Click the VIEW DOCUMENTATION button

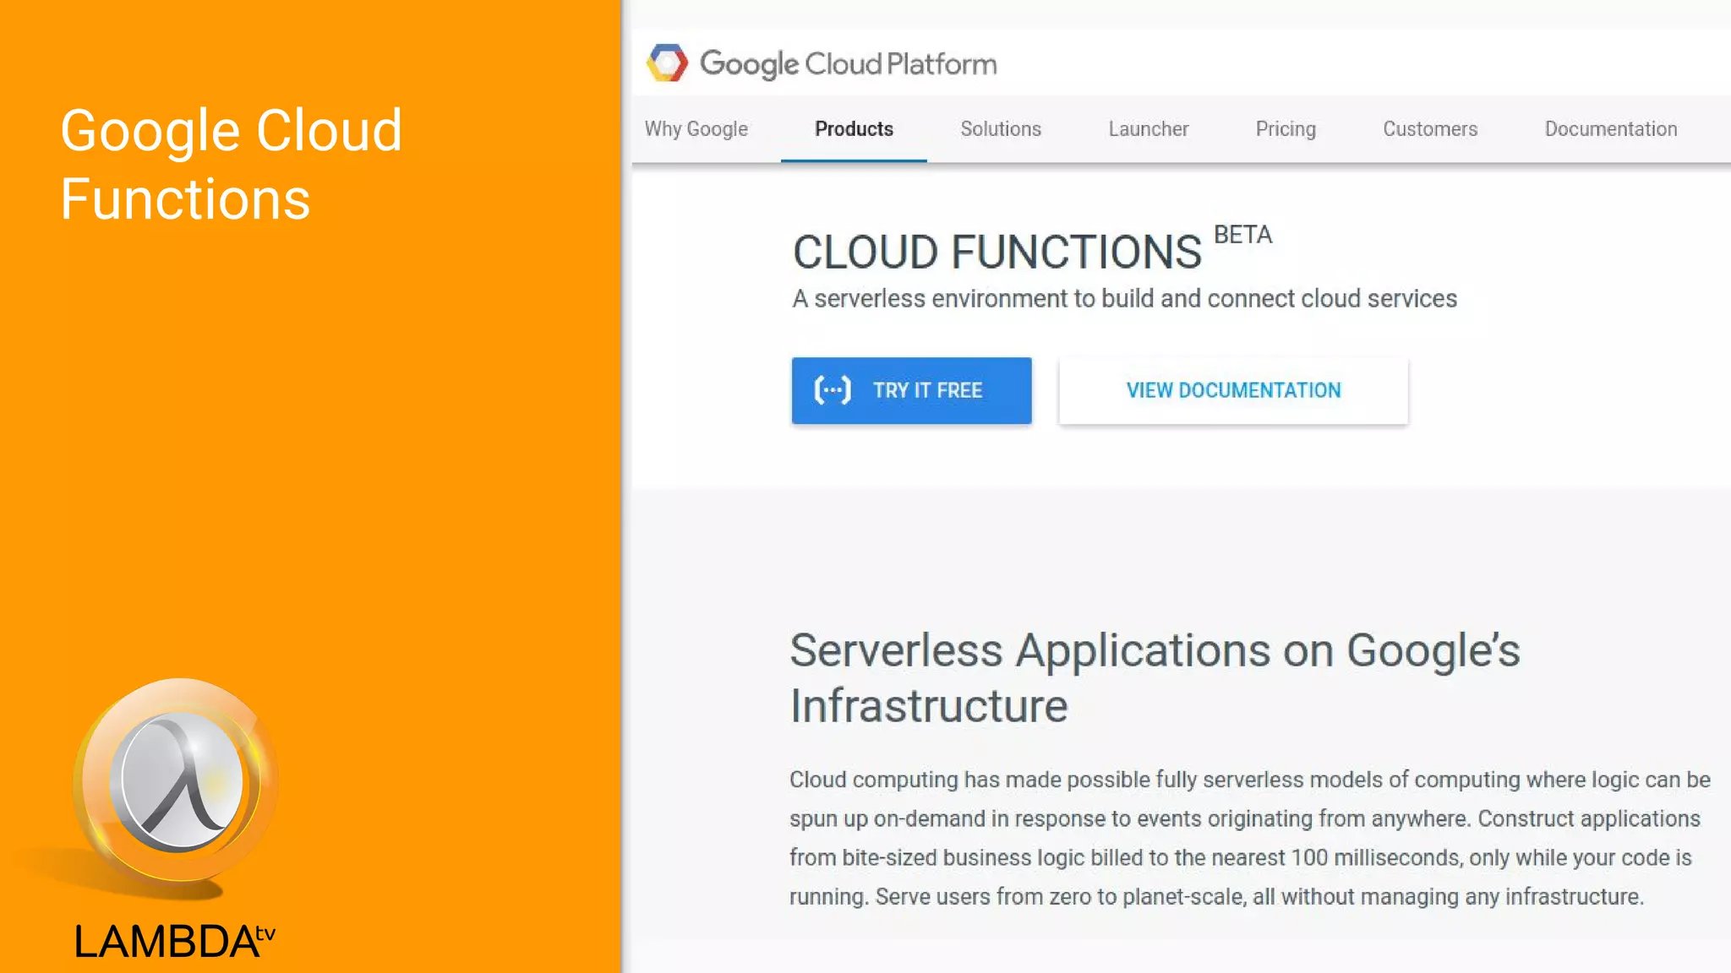(x=1233, y=390)
